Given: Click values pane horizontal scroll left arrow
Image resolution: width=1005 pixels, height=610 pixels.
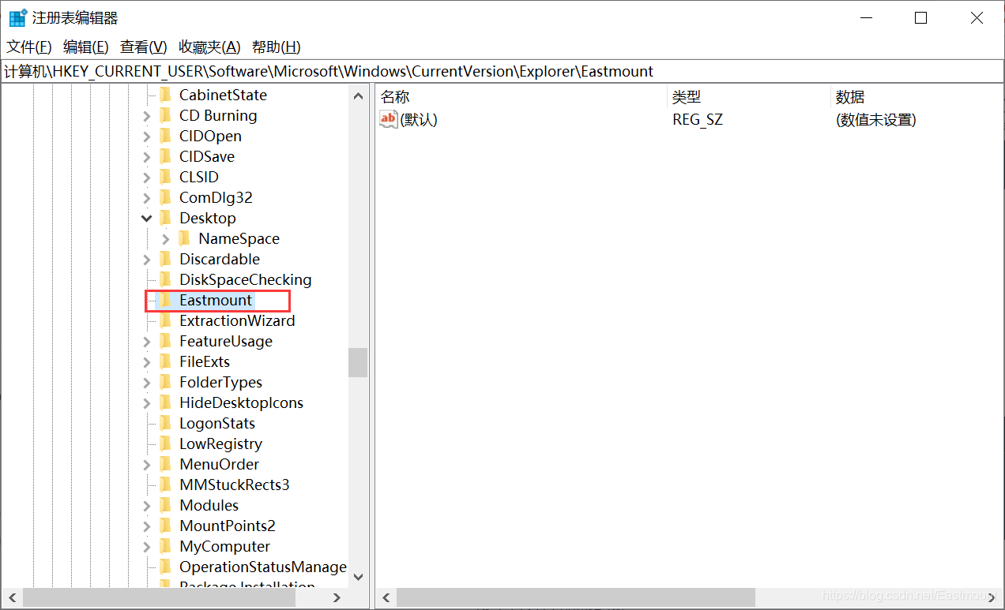Looking at the screenshot, I should (x=386, y=597).
